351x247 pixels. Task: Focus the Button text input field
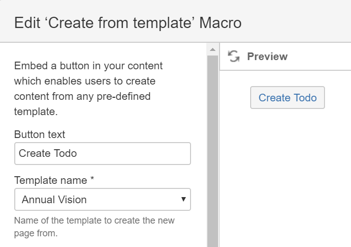(x=102, y=153)
